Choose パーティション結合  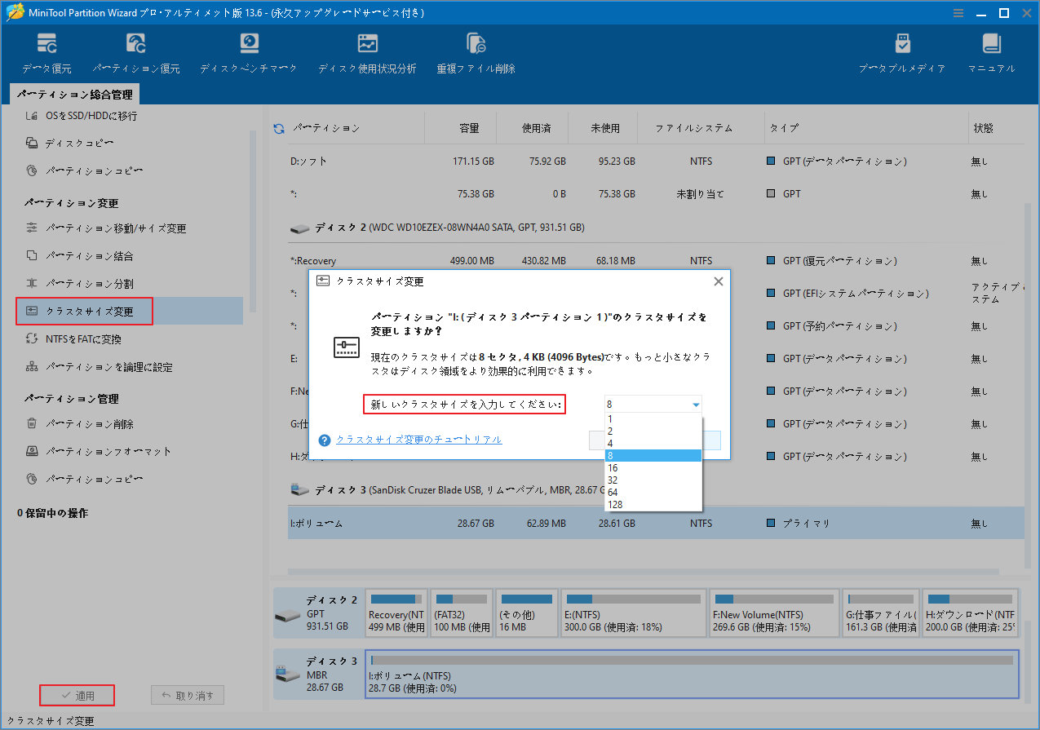pos(80,256)
